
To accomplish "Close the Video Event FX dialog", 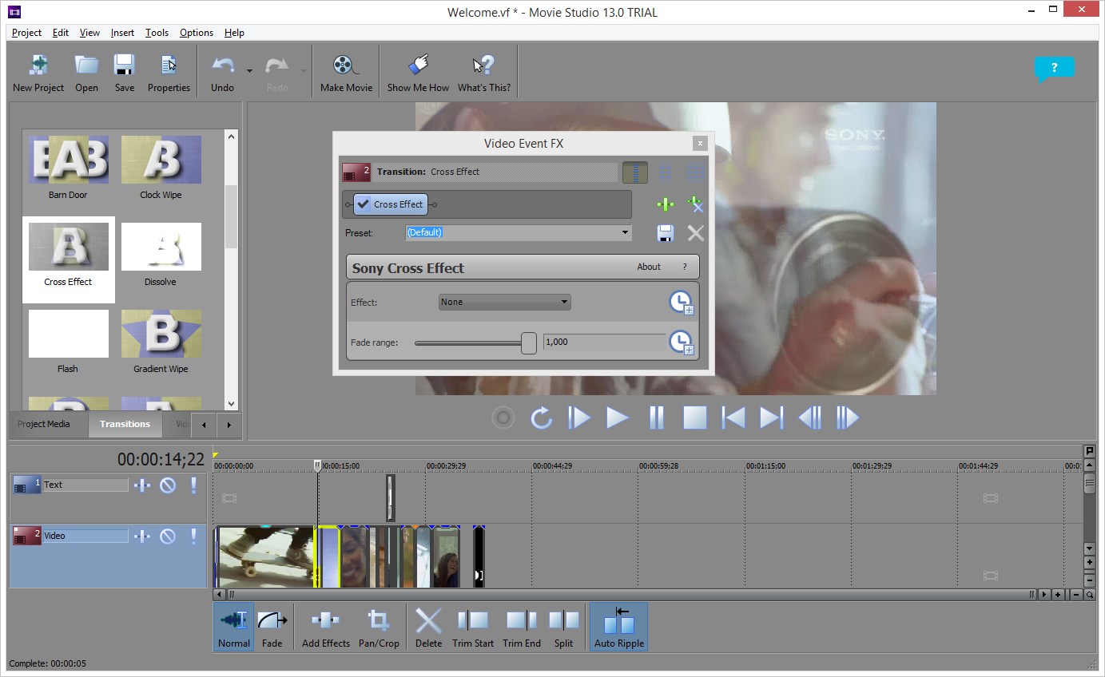I will click(700, 144).
